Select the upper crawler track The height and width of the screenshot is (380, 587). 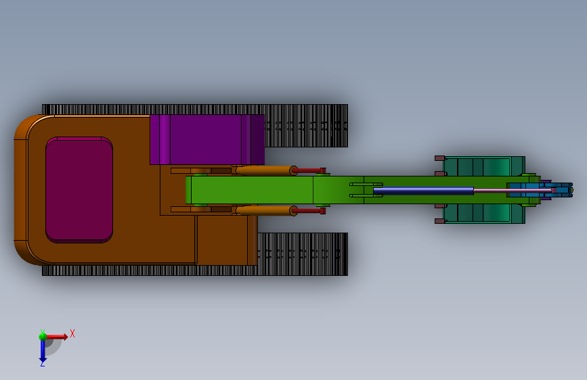point(306,126)
